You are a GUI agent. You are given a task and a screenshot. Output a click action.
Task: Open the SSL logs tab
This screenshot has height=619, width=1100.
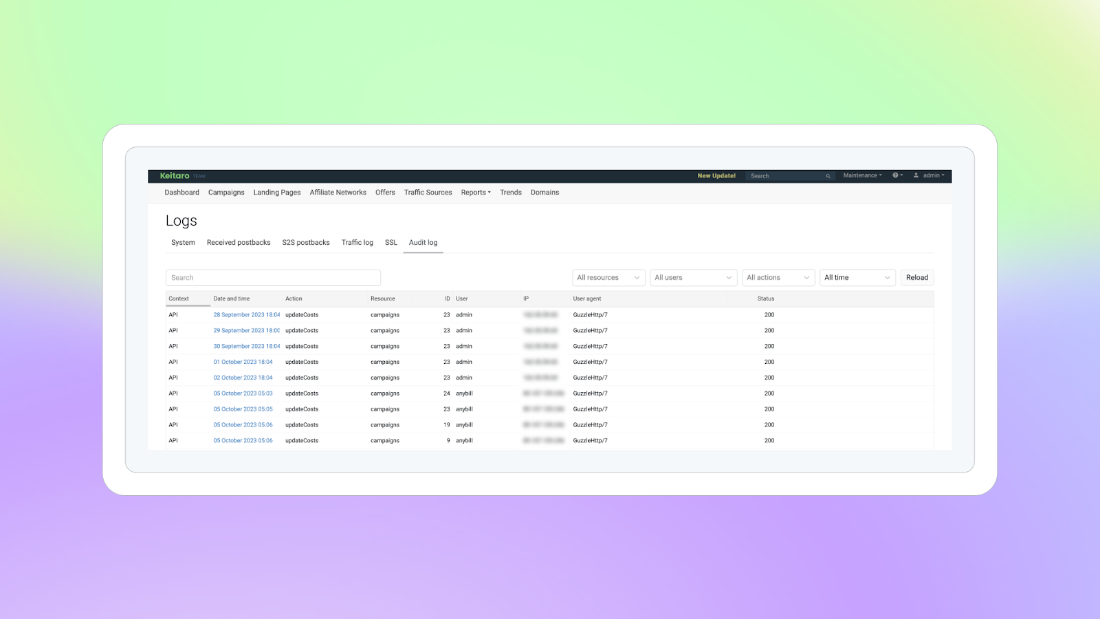click(x=391, y=243)
